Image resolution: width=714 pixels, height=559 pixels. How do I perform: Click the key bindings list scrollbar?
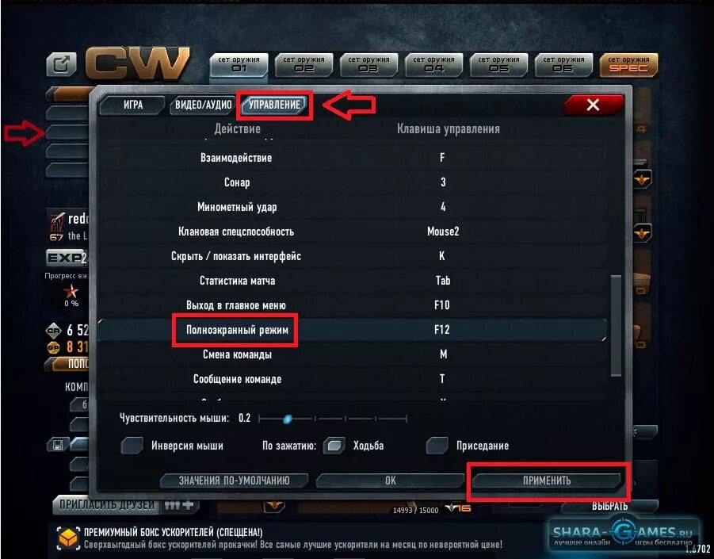click(x=616, y=325)
